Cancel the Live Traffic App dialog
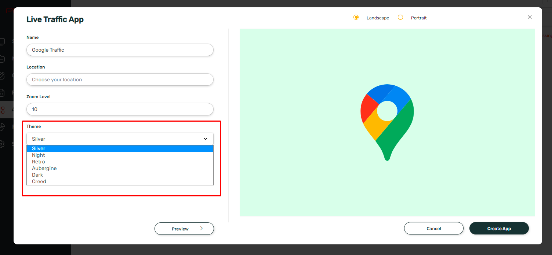 tap(434, 228)
